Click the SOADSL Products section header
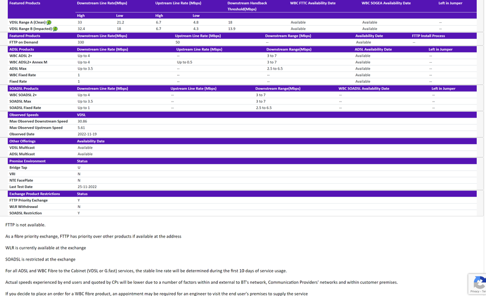Screen dimensions: 486x296 click(24, 88)
